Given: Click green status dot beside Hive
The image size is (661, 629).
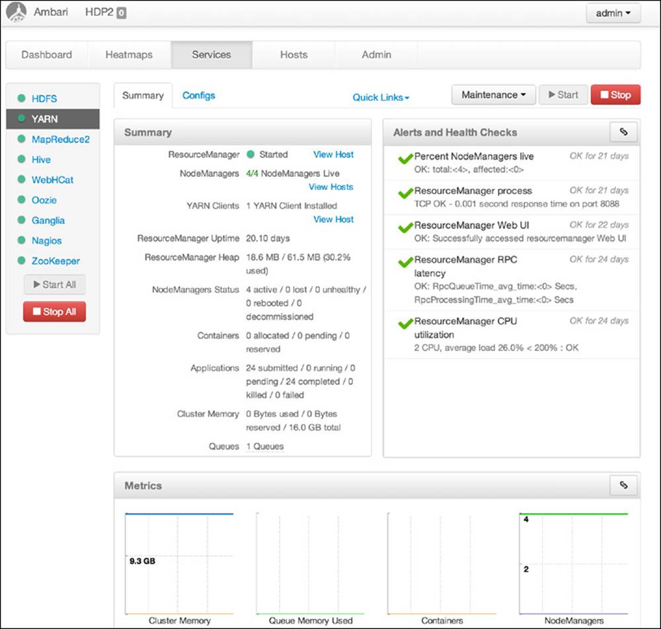Looking at the screenshot, I should (x=22, y=159).
